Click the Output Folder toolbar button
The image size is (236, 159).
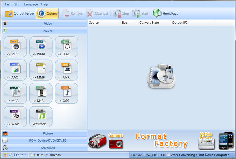tap(19, 14)
